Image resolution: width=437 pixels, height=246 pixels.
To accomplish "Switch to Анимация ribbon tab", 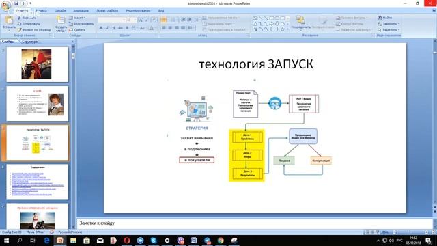I will [81, 11].
